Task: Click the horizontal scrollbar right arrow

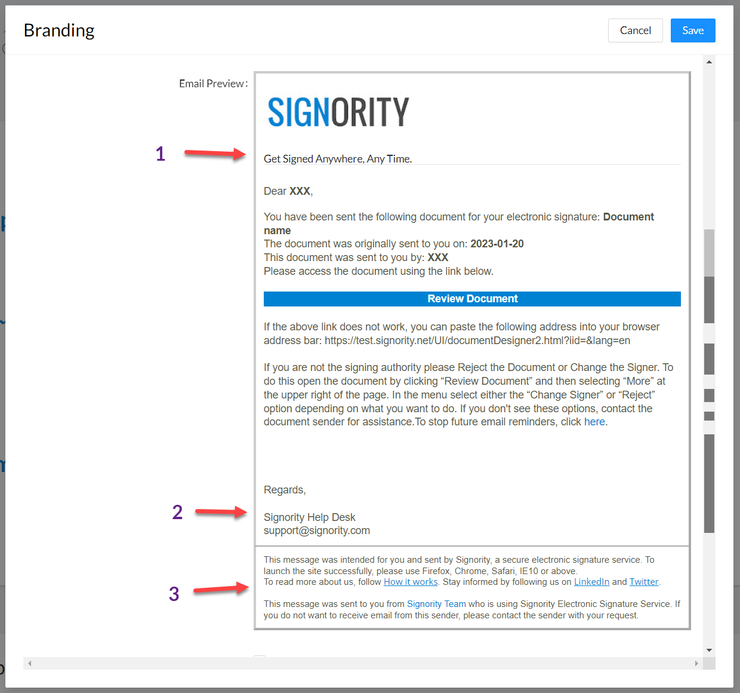Action: (x=696, y=663)
